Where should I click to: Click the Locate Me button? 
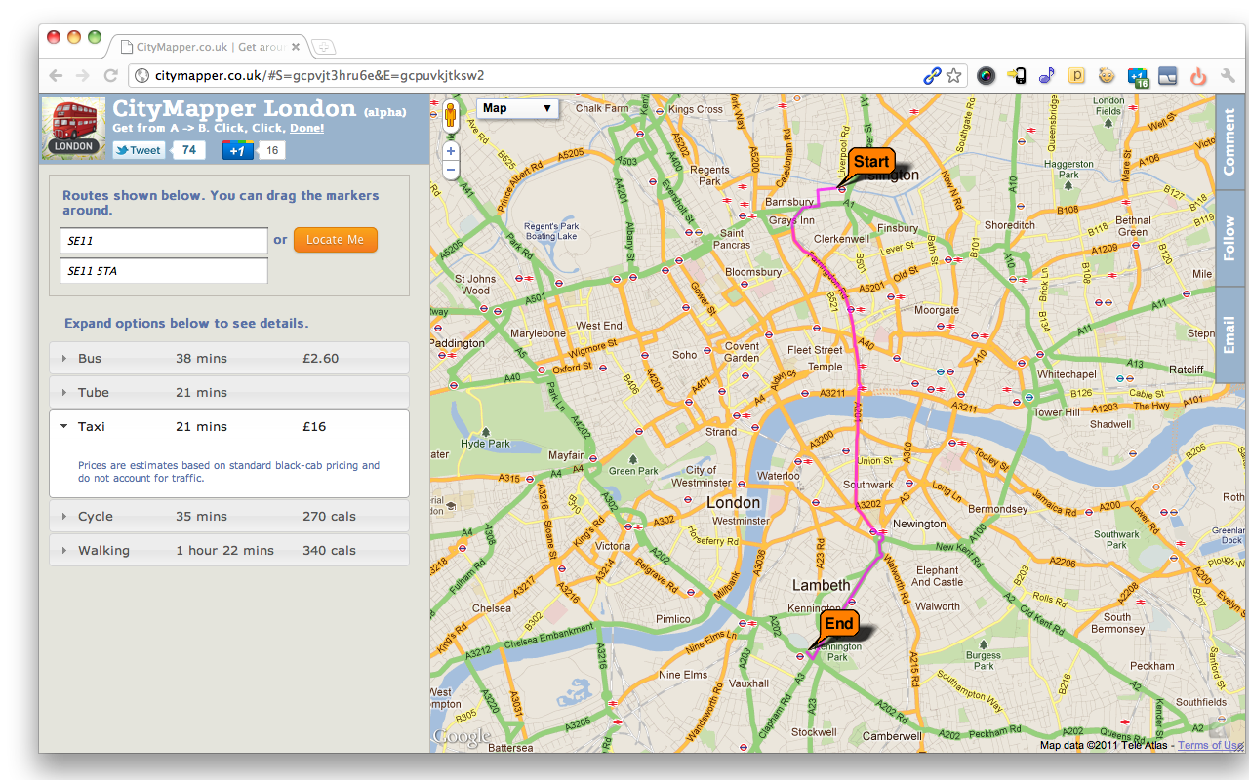coord(335,240)
